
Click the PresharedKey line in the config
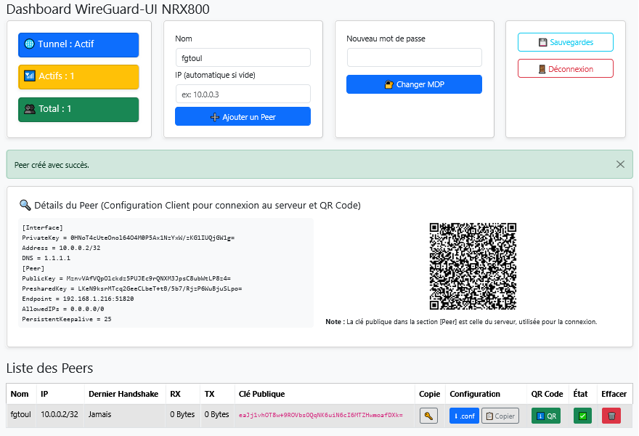[132, 288]
